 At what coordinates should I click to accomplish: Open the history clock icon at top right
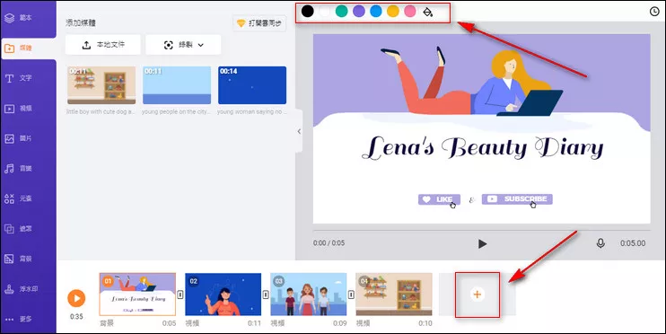tap(654, 12)
